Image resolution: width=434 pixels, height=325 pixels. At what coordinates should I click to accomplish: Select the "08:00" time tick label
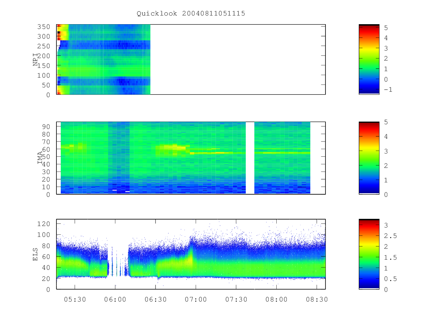click(277, 299)
